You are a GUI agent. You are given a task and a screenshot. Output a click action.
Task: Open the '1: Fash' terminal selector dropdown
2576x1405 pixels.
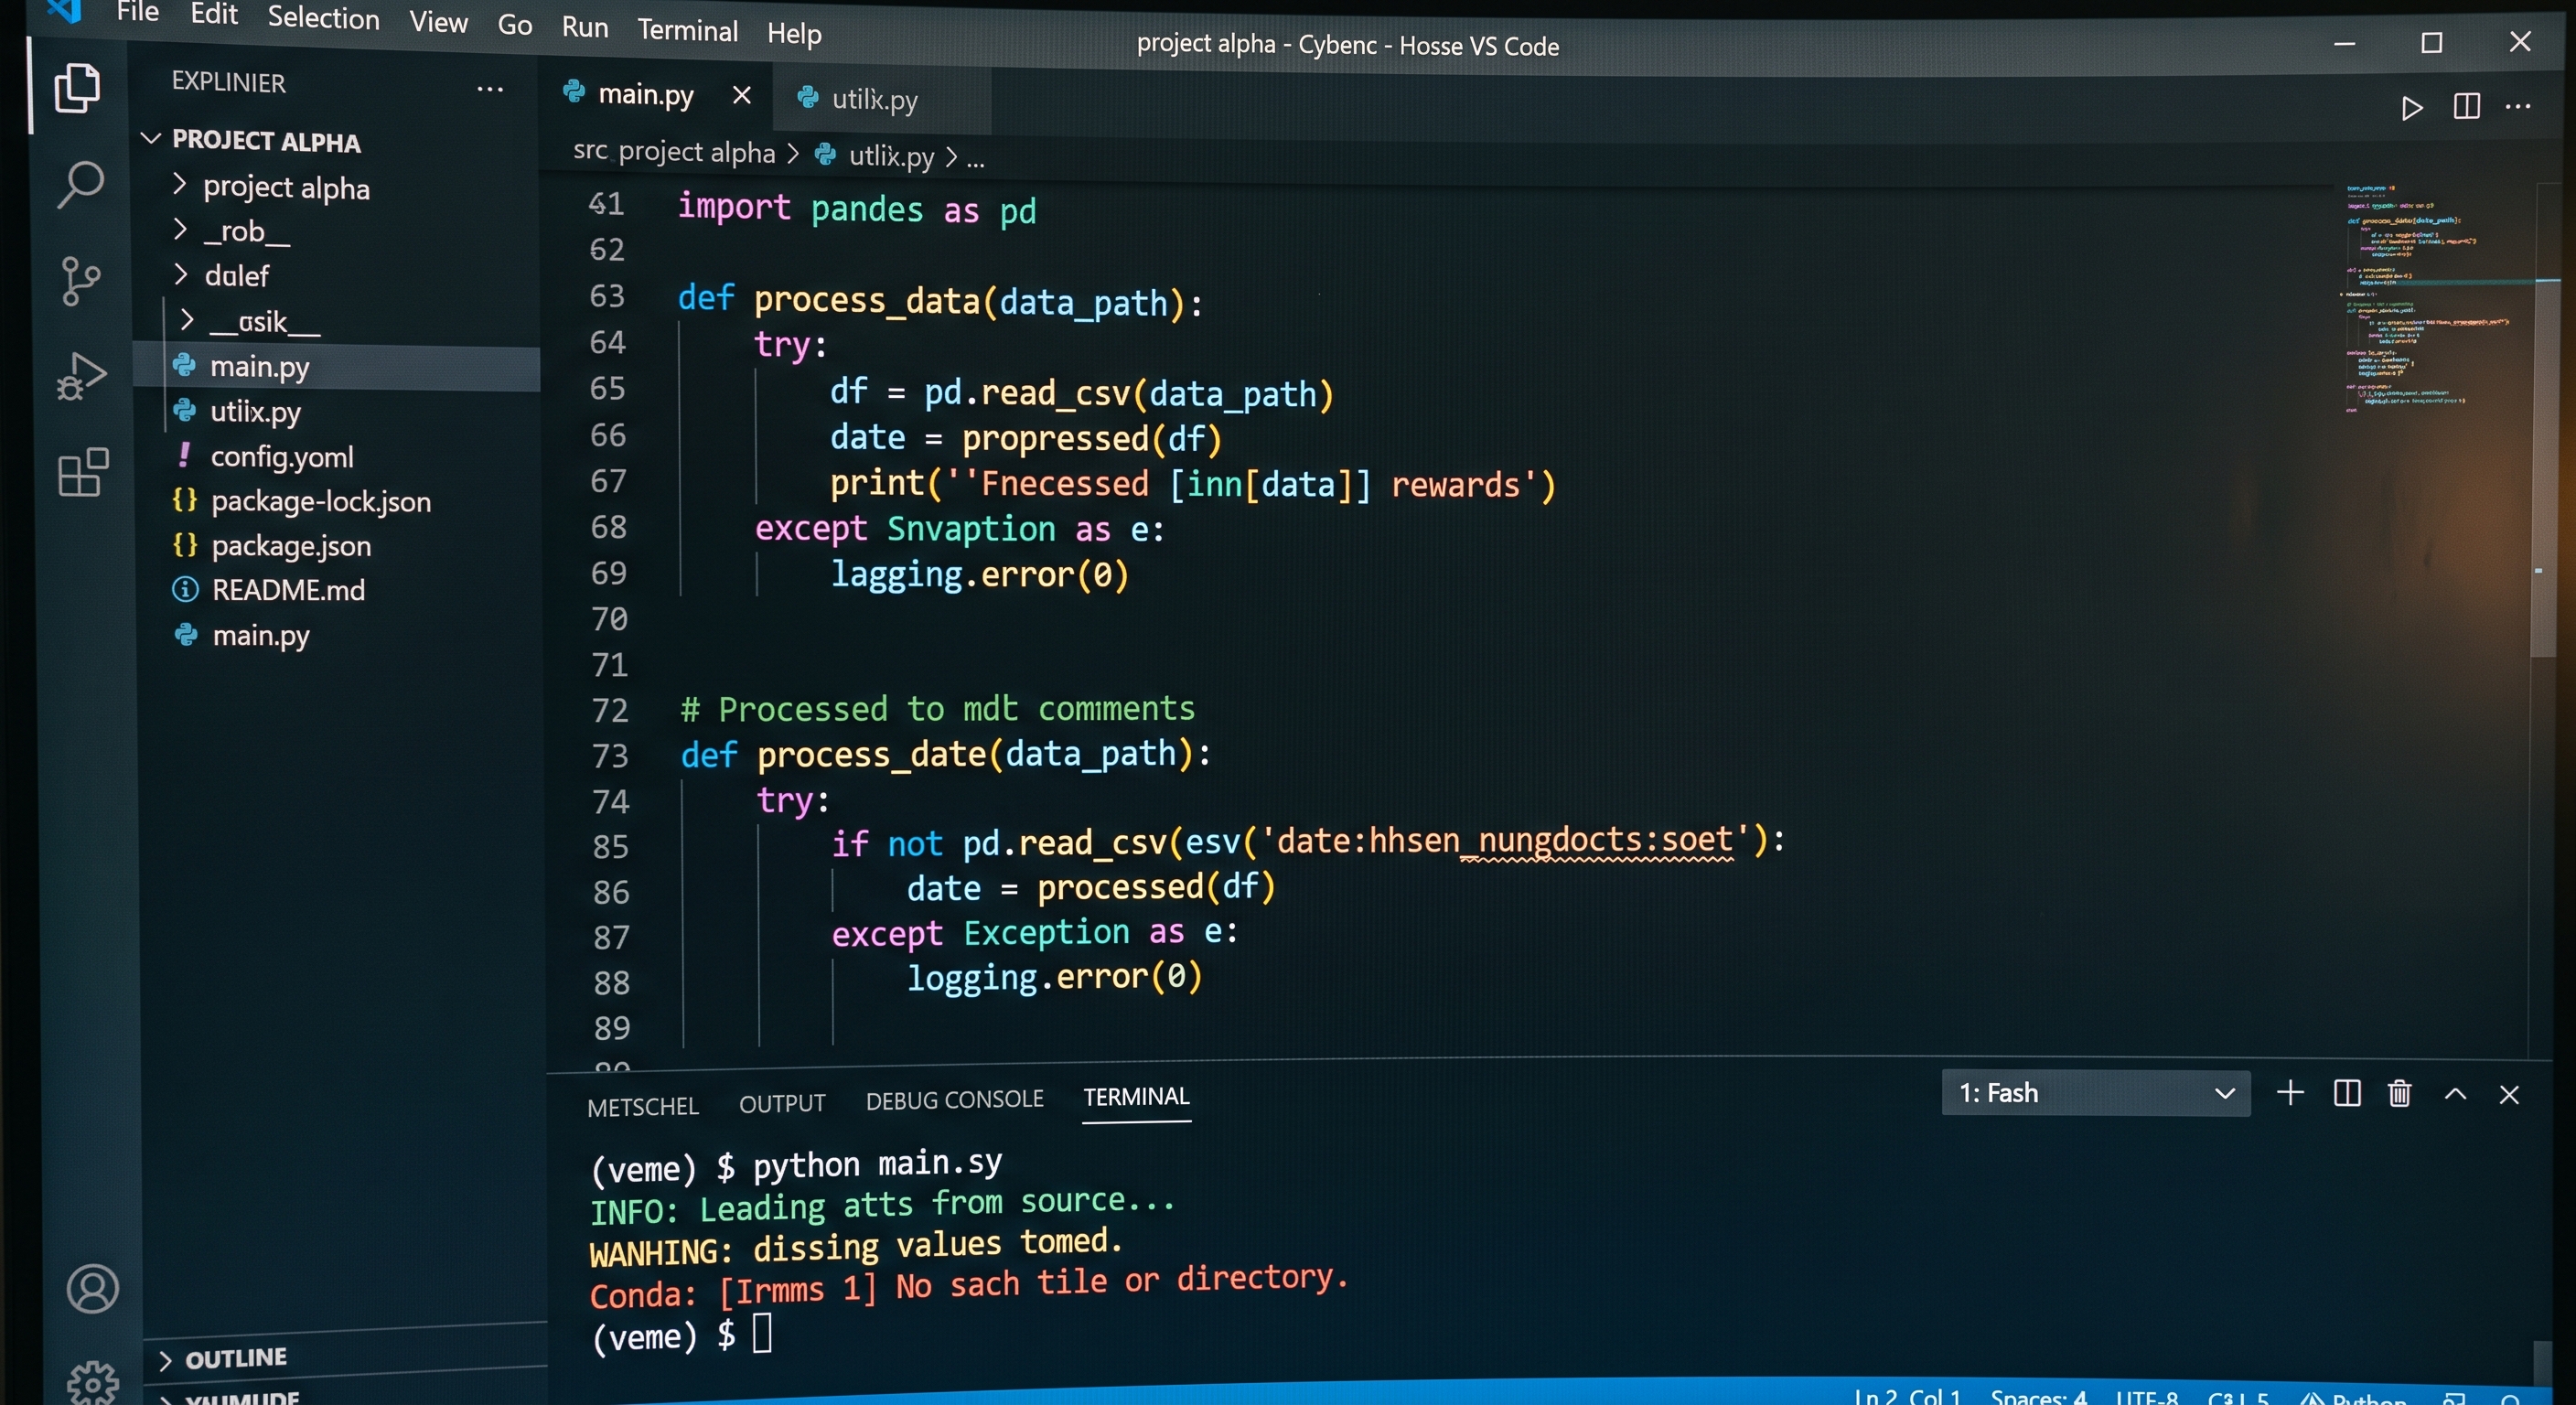point(2096,1093)
